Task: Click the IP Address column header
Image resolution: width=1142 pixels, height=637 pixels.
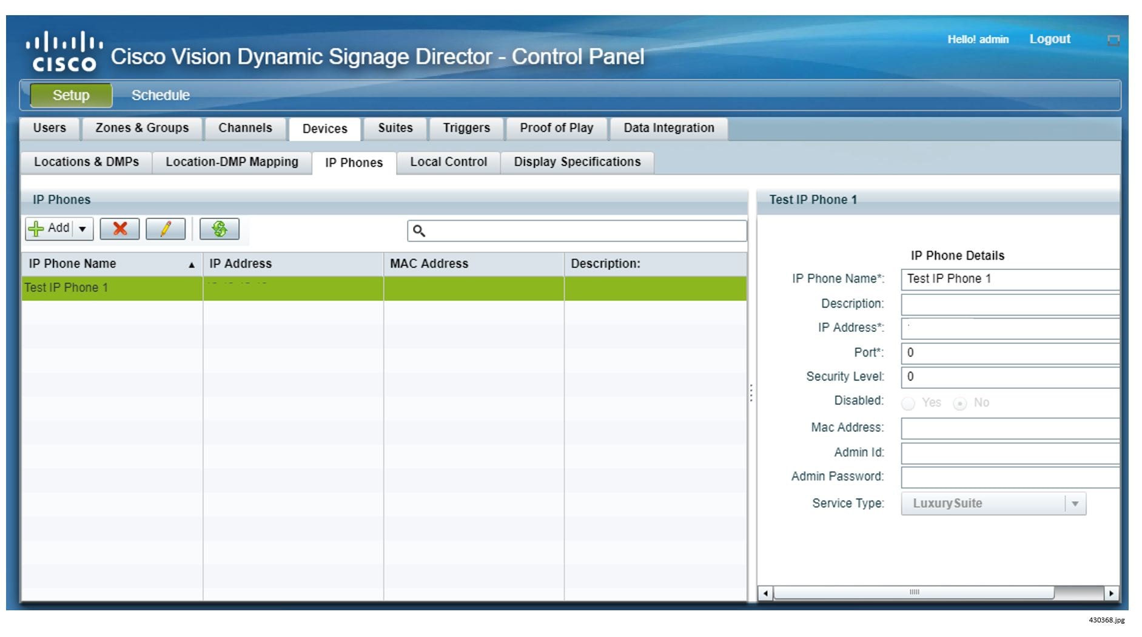Action: (x=293, y=264)
